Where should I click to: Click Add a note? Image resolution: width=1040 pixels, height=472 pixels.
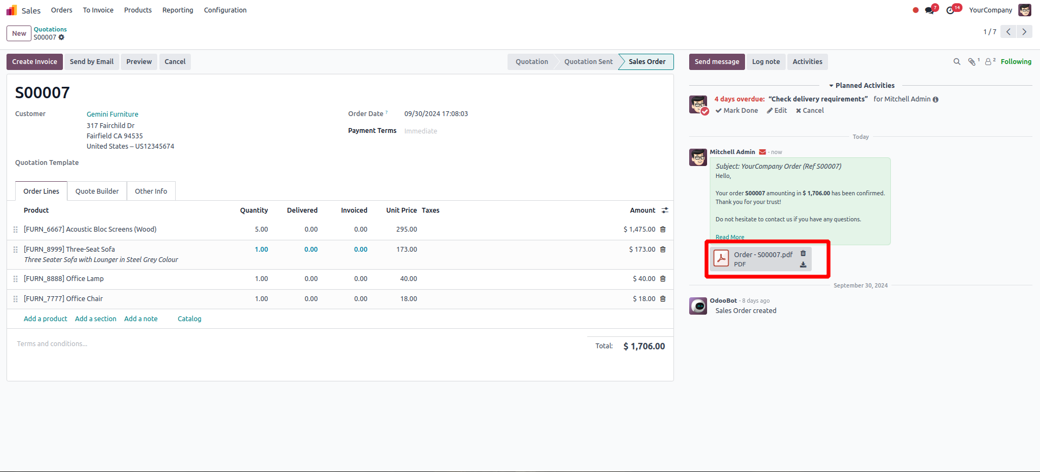141,319
